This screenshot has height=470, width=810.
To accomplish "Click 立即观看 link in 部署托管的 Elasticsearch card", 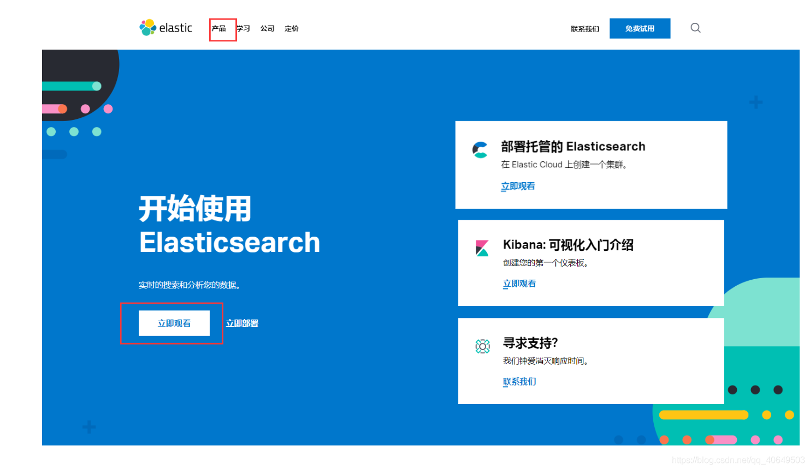I will click(x=518, y=186).
